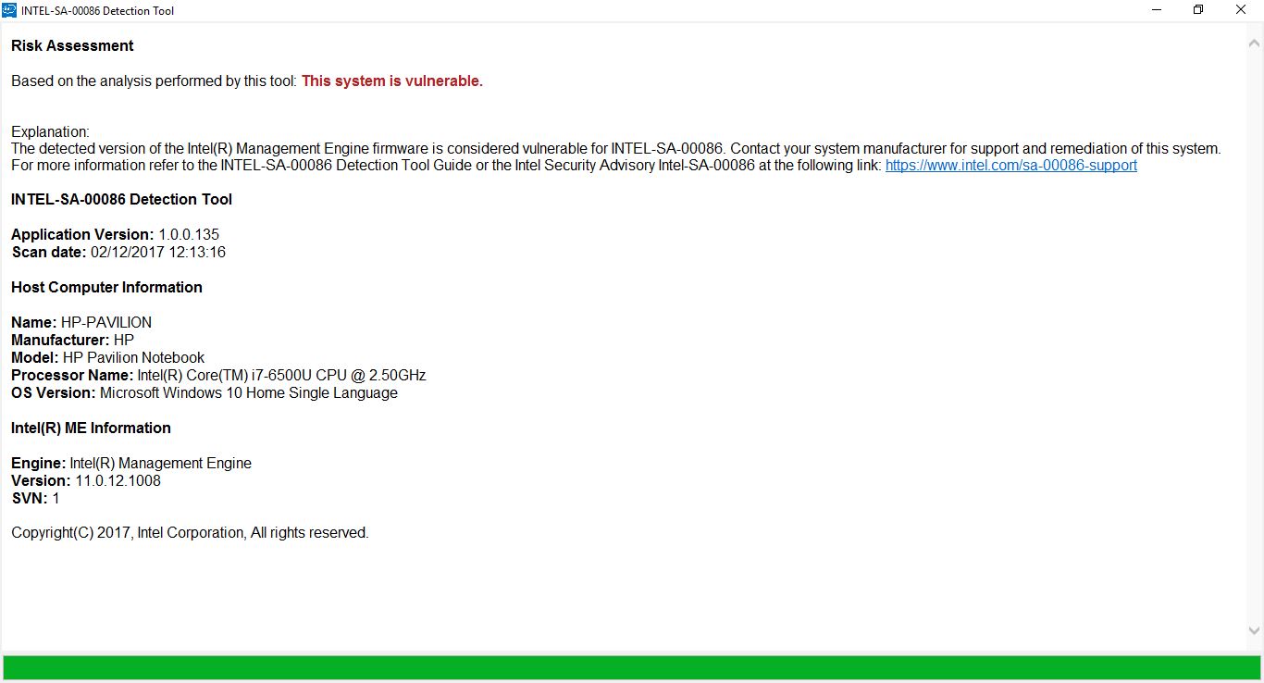Click the Scan date line

[x=118, y=253]
